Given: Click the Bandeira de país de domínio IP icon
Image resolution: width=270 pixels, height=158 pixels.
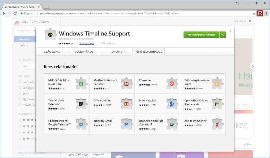Looking at the screenshot, I should 172,124.
